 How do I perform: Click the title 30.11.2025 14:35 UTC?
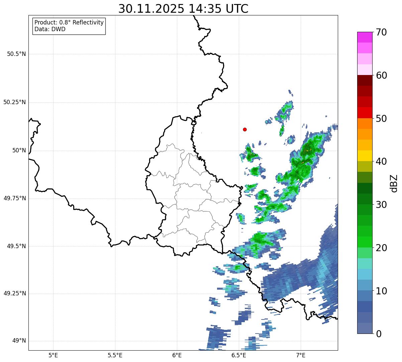click(183, 9)
